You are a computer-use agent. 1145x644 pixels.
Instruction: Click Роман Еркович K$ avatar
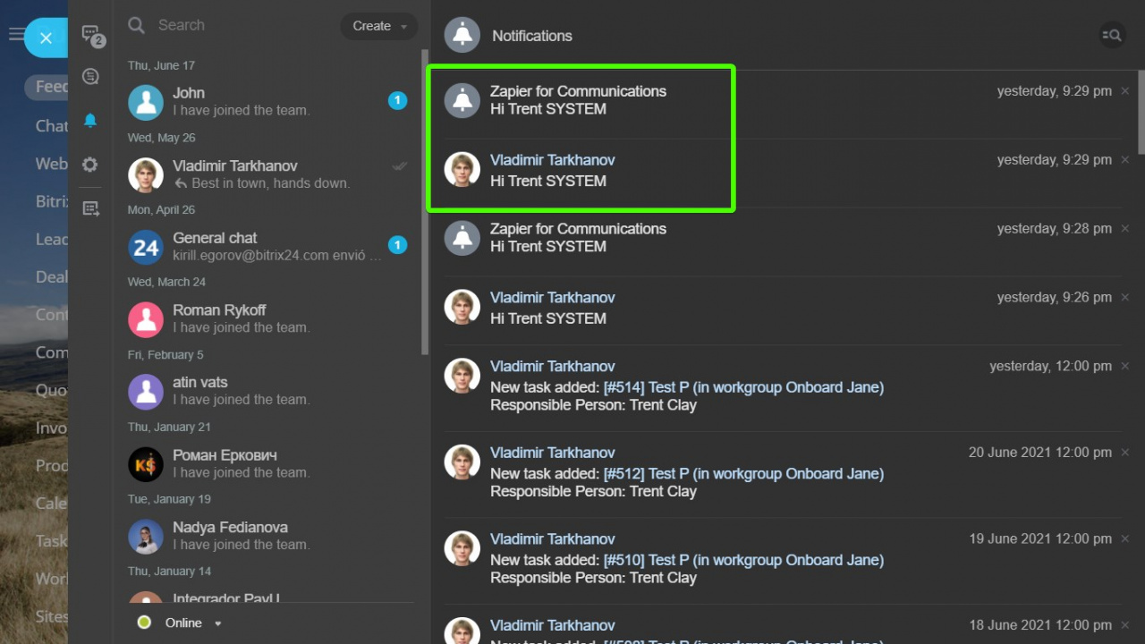coord(146,464)
